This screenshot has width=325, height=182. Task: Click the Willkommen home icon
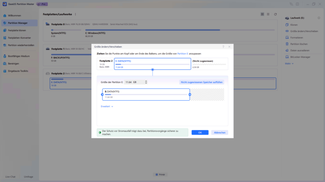[x=5, y=16]
